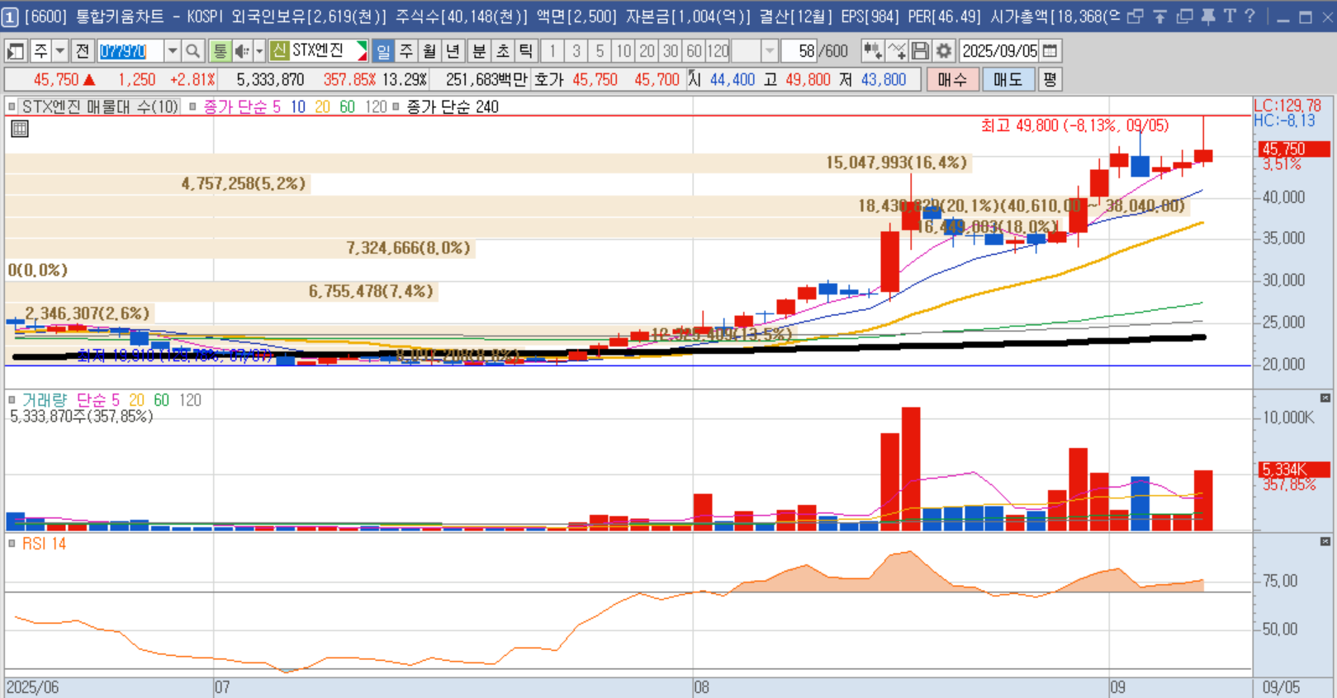Screen dimensions: 1337x698
Task: Click the screen number 1 icon in title
Action: [x=9, y=17]
